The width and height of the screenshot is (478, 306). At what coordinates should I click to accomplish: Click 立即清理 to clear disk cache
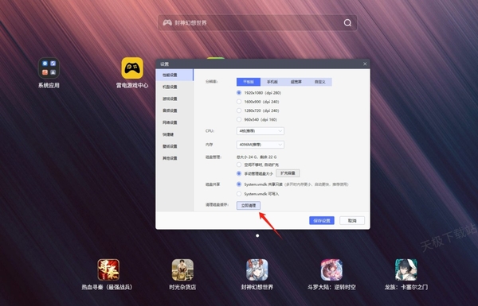249,206
